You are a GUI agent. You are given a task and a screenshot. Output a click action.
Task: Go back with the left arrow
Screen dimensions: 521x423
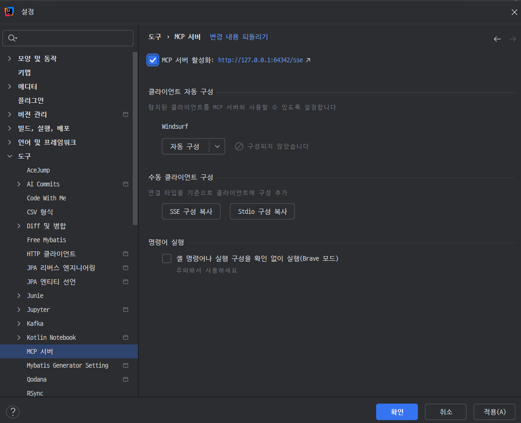coord(497,39)
